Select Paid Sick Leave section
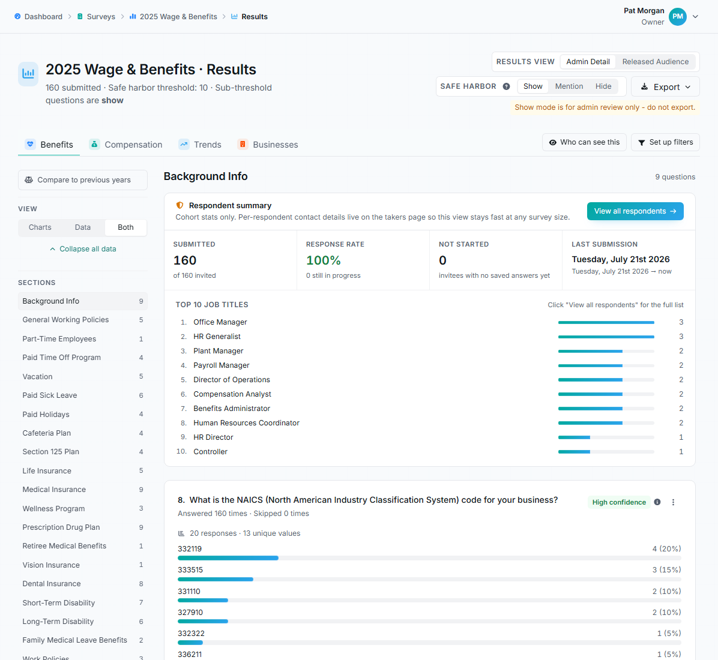Screen dimensions: 718x660 click(83, 395)
